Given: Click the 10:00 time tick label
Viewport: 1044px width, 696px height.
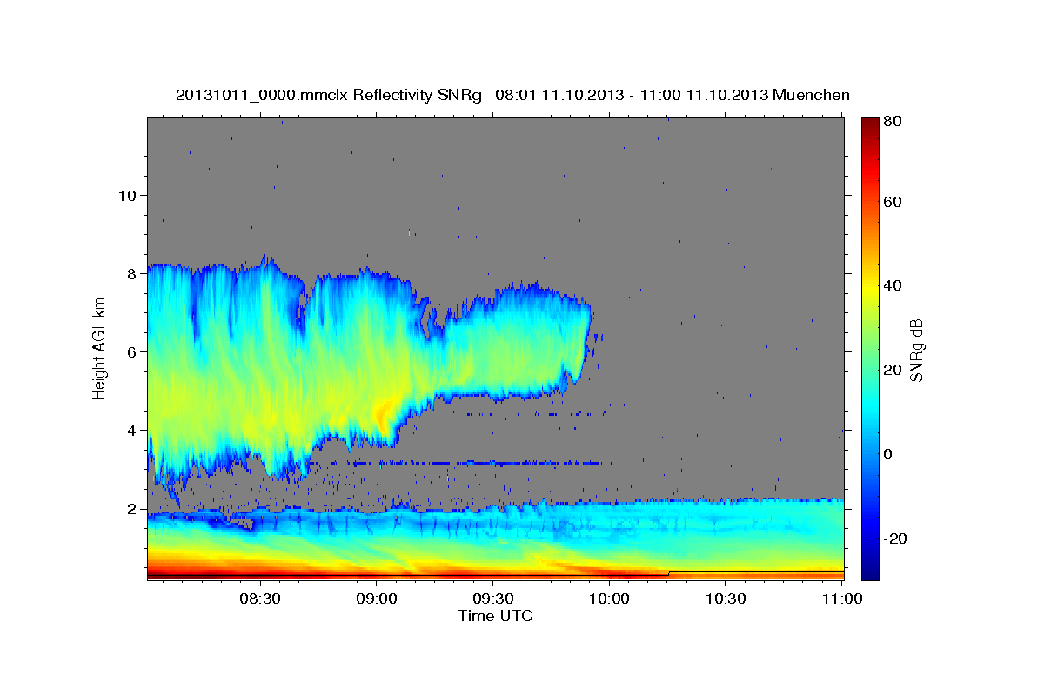Looking at the screenshot, I should [609, 599].
